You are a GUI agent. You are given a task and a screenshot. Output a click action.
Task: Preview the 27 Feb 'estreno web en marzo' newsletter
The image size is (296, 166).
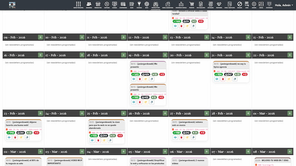175,137
